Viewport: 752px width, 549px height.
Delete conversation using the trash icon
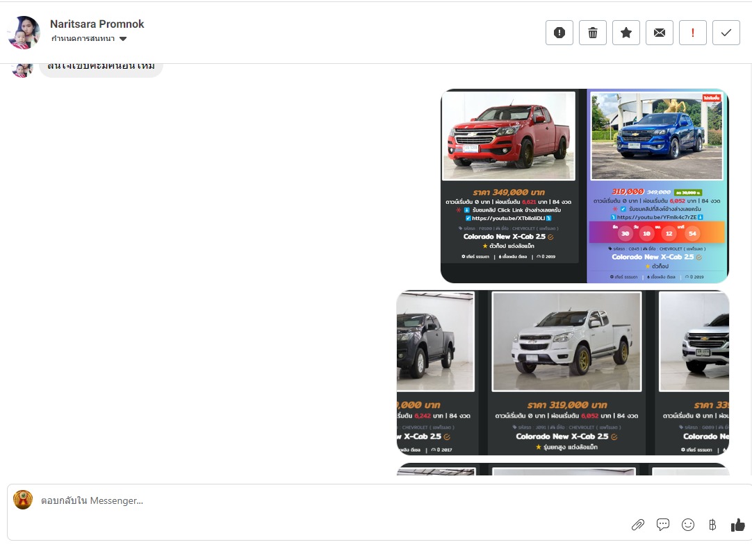click(593, 33)
